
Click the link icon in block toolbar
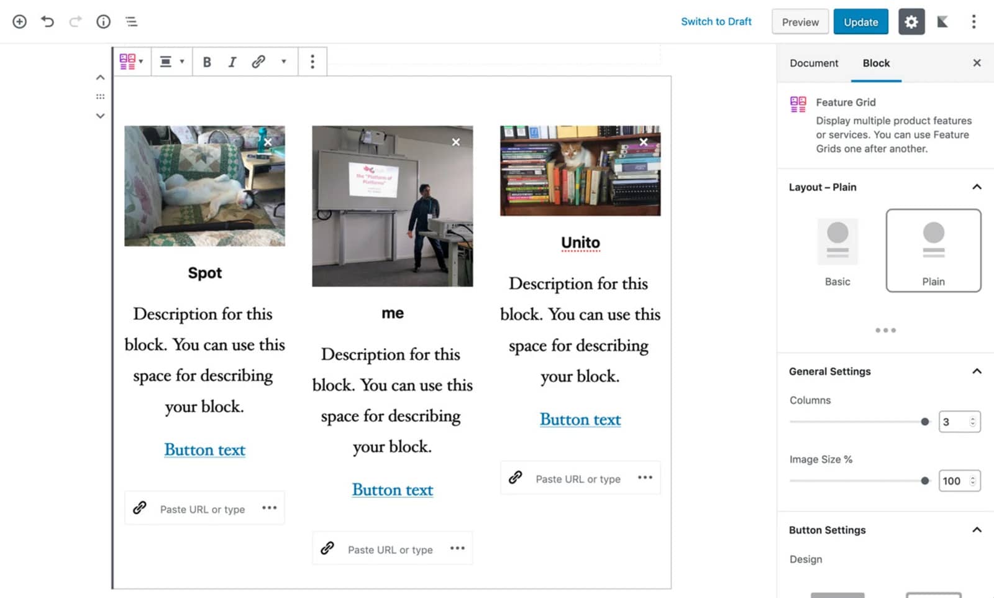click(258, 62)
